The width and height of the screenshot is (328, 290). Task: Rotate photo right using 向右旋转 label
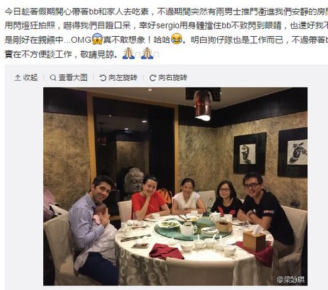point(173,78)
